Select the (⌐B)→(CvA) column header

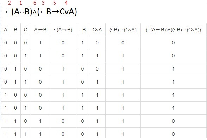123,30
